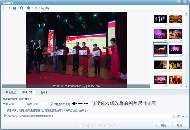Close the 编辑图片 window
The width and height of the screenshot is (190, 130).
pos(185,2)
